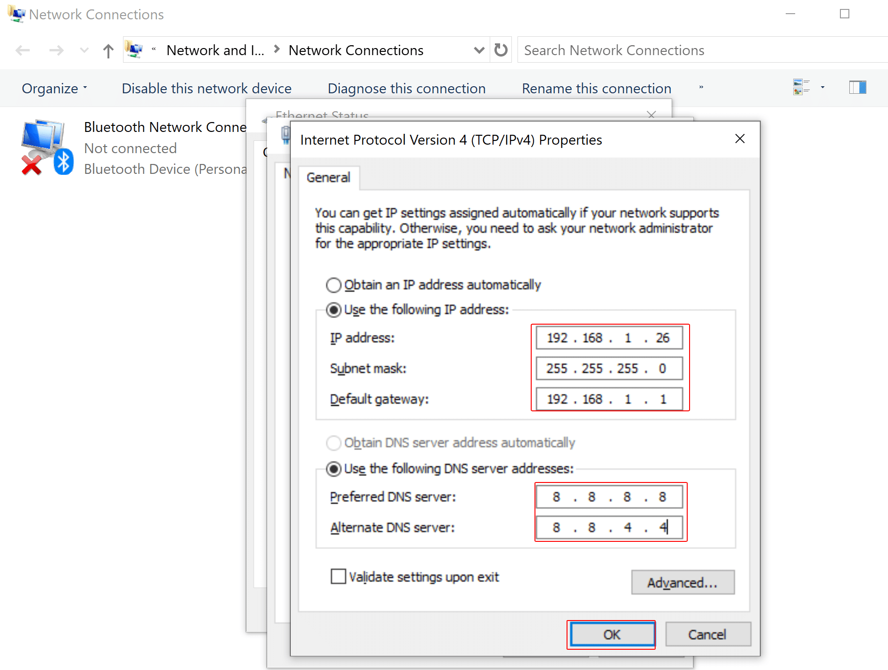Image resolution: width=888 pixels, height=670 pixels.
Task: Click Network Connections breadcrumb
Action: tap(356, 50)
